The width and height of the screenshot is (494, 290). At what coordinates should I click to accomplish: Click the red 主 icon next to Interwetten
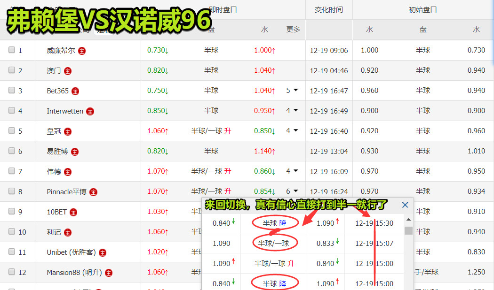(90, 111)
